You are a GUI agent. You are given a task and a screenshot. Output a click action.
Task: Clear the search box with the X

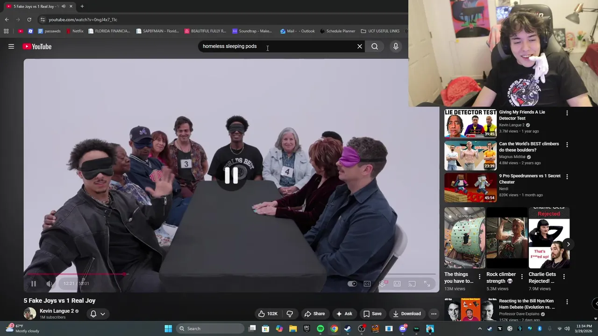click(x=360, y=46)
